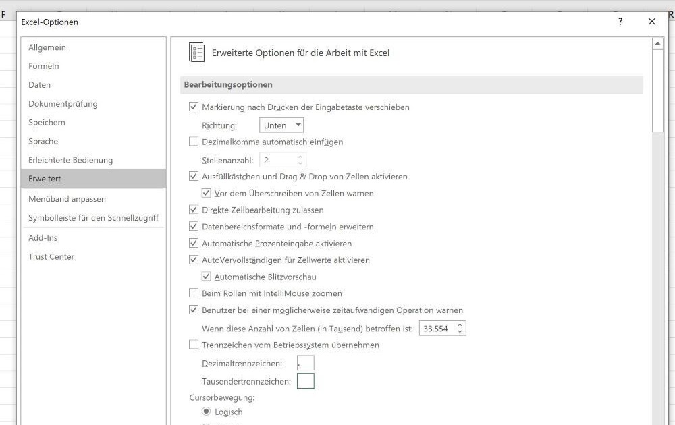Toggle Automatische Prozenteingabe aktivieren

coord(194,244)
